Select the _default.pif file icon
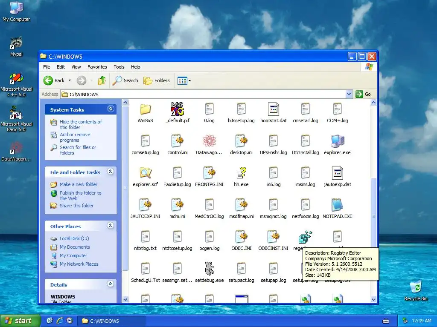The width and height of the screenshot is (437, 327). 177,109
